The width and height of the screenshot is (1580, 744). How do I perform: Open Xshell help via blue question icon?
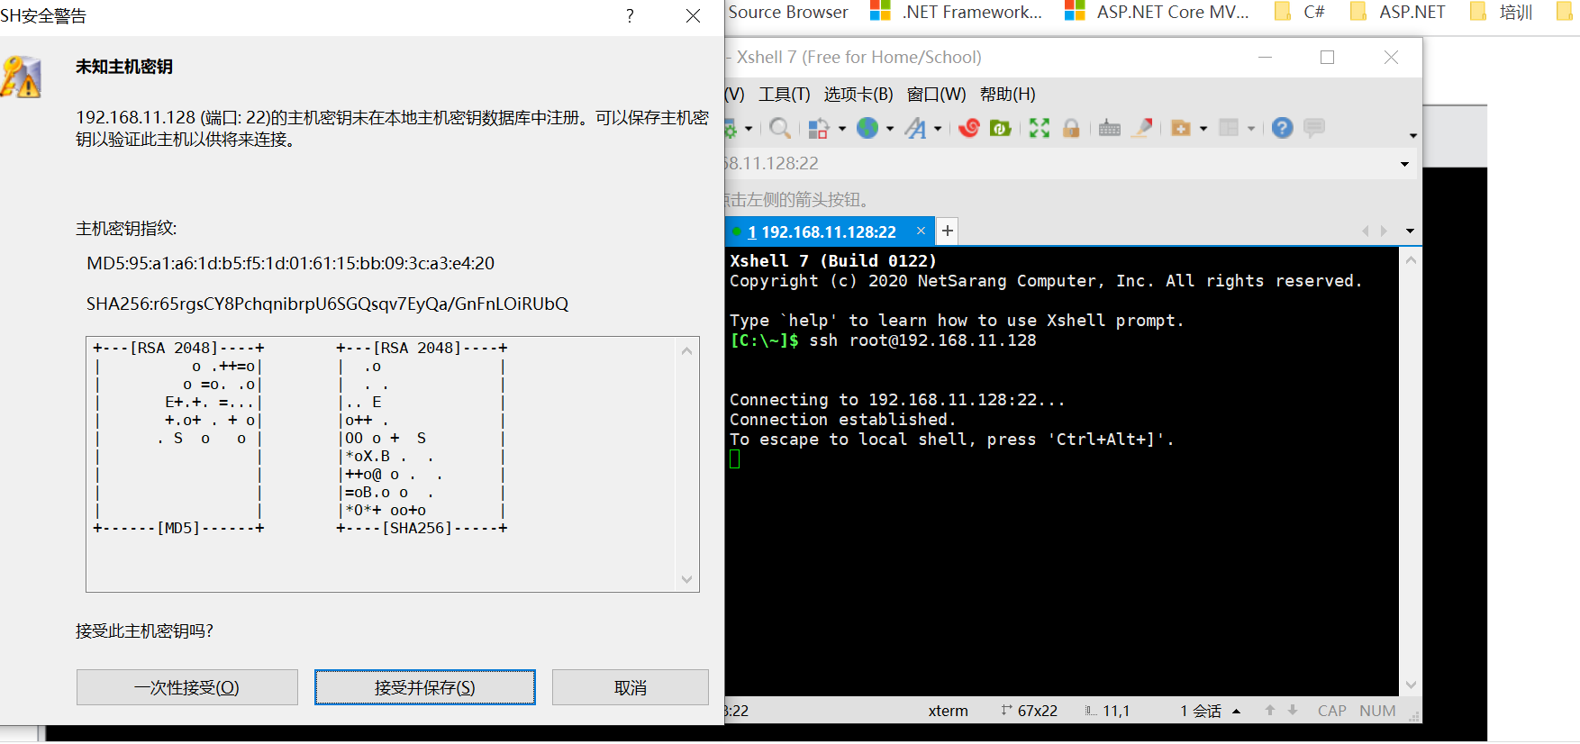tap(1283, 128)
